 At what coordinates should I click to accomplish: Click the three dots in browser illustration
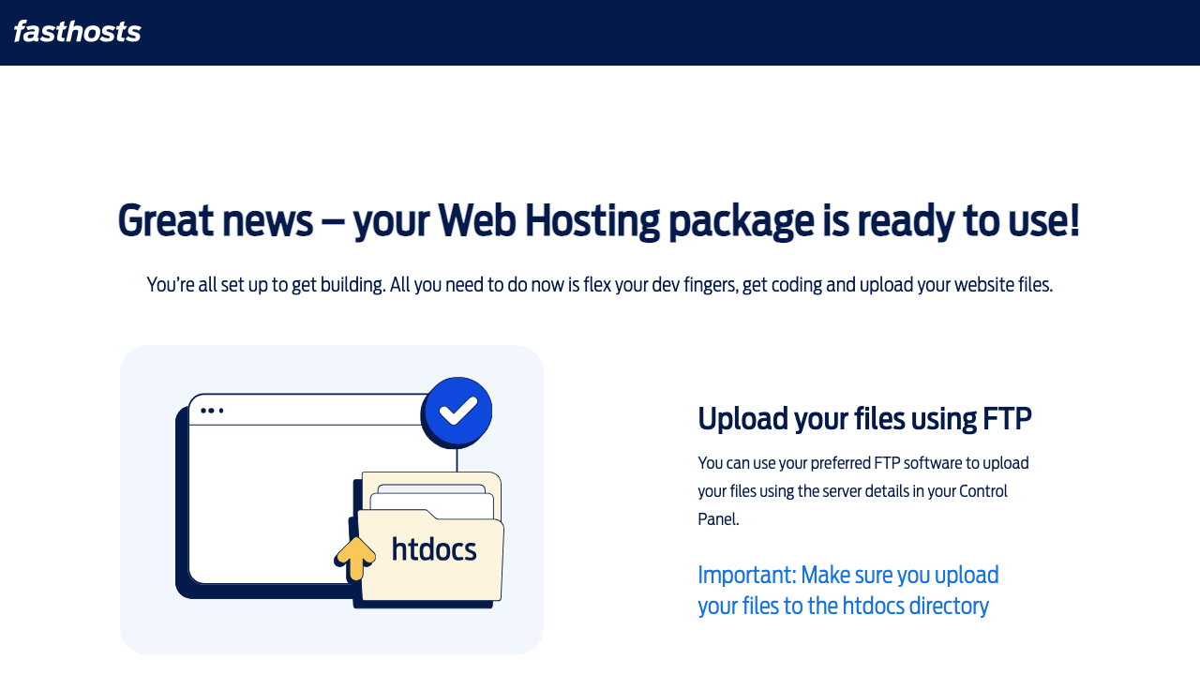pos(212,411)
